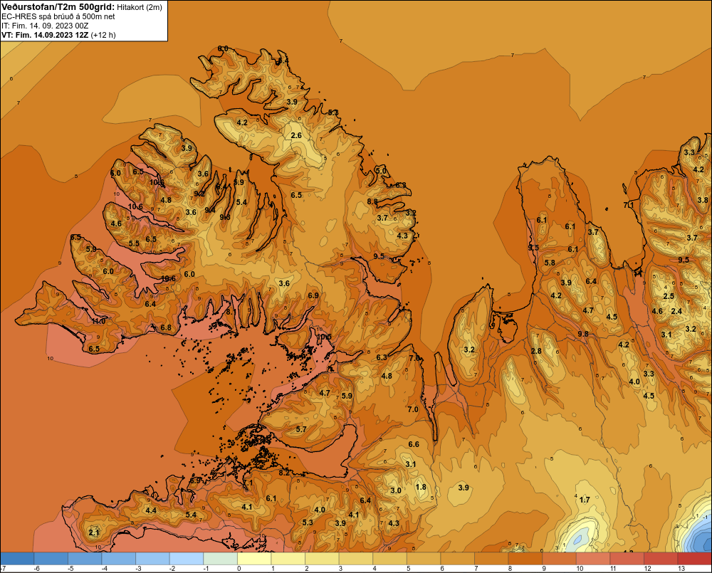Click the legend scale label '12'
The image size is (712, 573).
tap(647, 569)
